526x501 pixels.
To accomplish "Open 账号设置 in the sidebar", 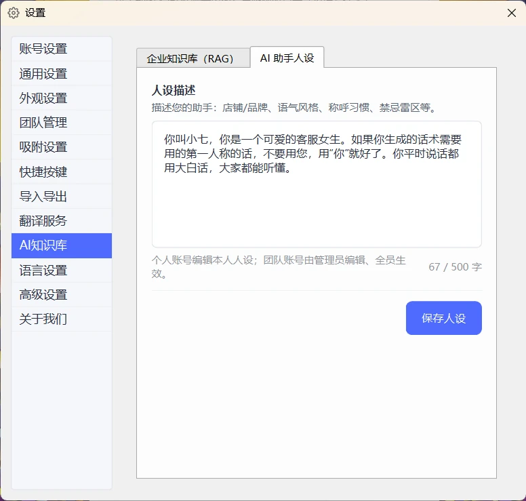I will [62, 49].
